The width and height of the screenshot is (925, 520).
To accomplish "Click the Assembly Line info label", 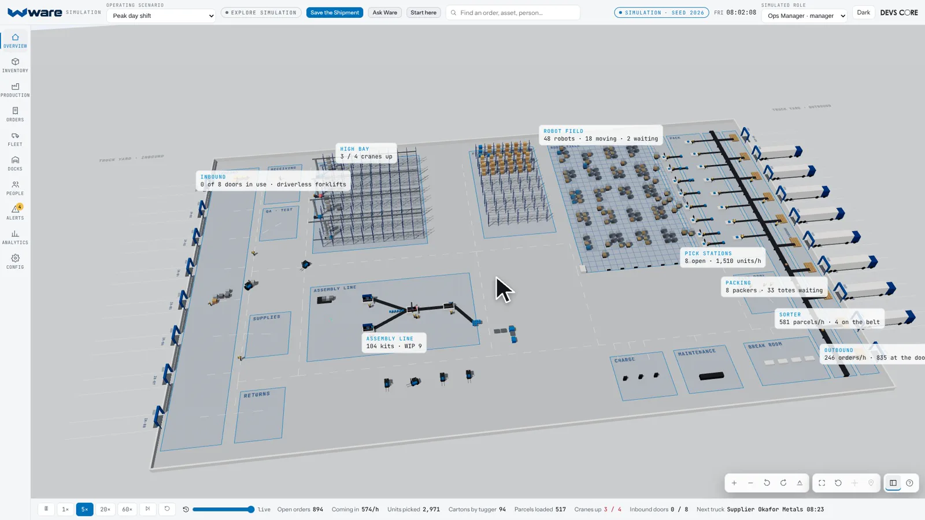I will pyautogui.click(x=394, y=343).
